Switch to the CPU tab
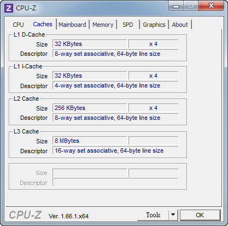Screen dimensions: 228x226 click(18, 25)
